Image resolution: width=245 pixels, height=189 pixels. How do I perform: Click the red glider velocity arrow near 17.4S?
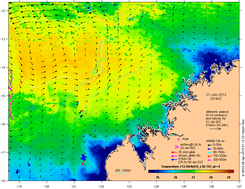click(84, 163)
